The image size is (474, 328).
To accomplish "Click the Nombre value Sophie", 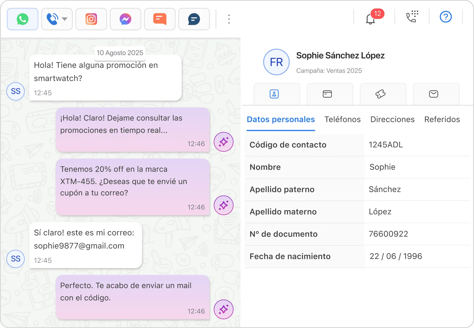I will click(382, 167).
